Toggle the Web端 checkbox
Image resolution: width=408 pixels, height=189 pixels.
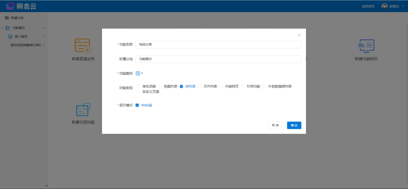pyautogui.click(x=137, y=105)
